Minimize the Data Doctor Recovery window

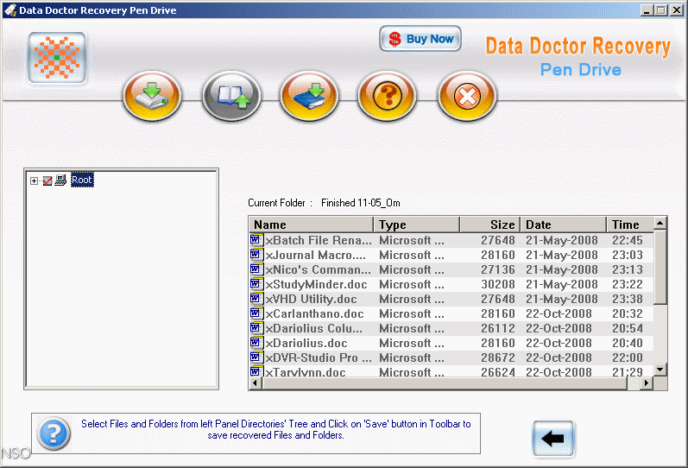[647, 10]
